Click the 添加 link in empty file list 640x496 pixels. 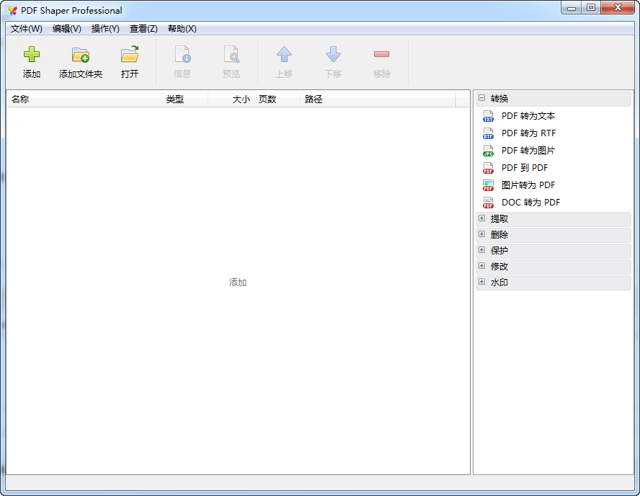237,282
